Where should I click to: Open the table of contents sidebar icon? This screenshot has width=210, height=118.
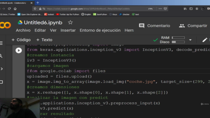[x=1, y=43]
